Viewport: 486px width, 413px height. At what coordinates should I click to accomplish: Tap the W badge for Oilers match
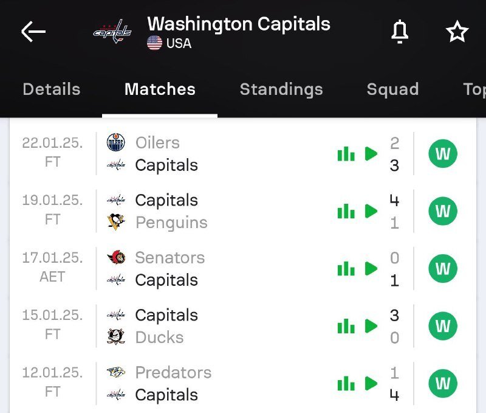pyautogui.click(x=443, y=154)
